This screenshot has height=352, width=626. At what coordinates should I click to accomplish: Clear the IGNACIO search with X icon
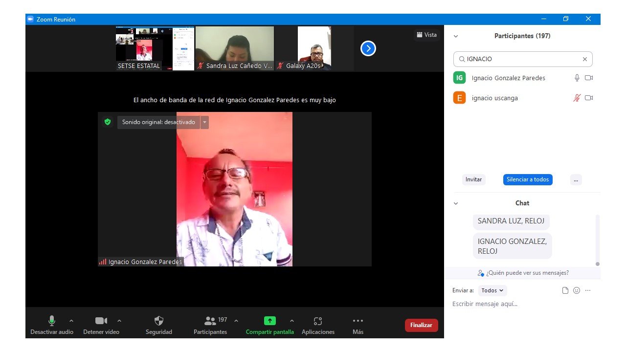tap(584, 59)
